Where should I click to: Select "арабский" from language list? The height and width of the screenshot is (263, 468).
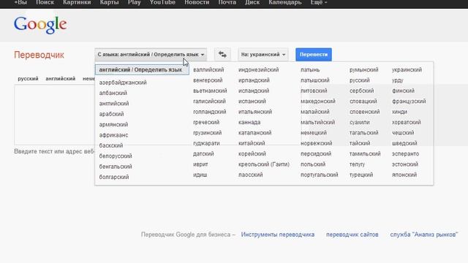point(111,114)
